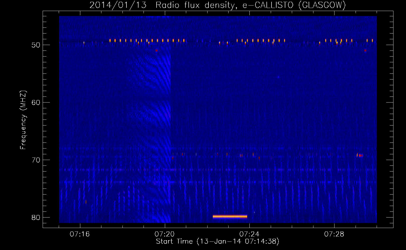Click the 60 frequency tick label

pos(36,102)
